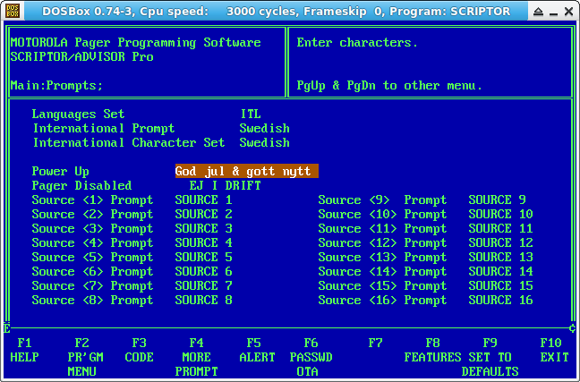Click F5 ALERT function key label

pos(257,350)
